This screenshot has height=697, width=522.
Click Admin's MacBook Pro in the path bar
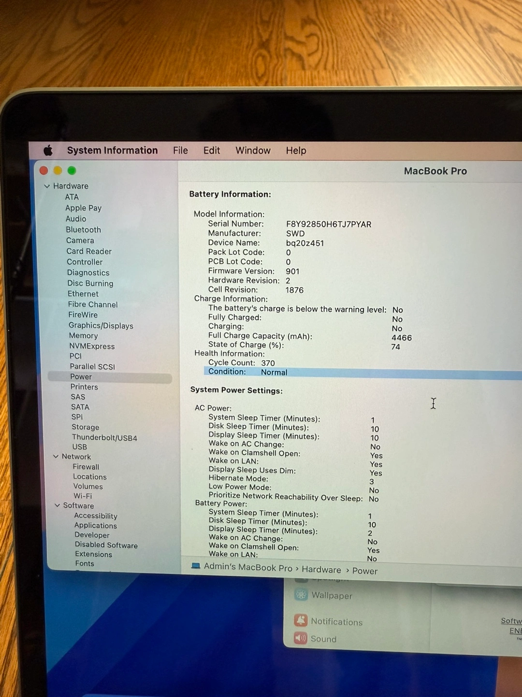[x=248, y=567]
